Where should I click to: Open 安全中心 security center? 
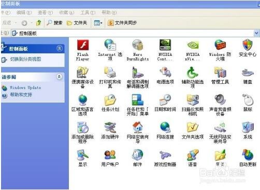[x=248, y=48]
